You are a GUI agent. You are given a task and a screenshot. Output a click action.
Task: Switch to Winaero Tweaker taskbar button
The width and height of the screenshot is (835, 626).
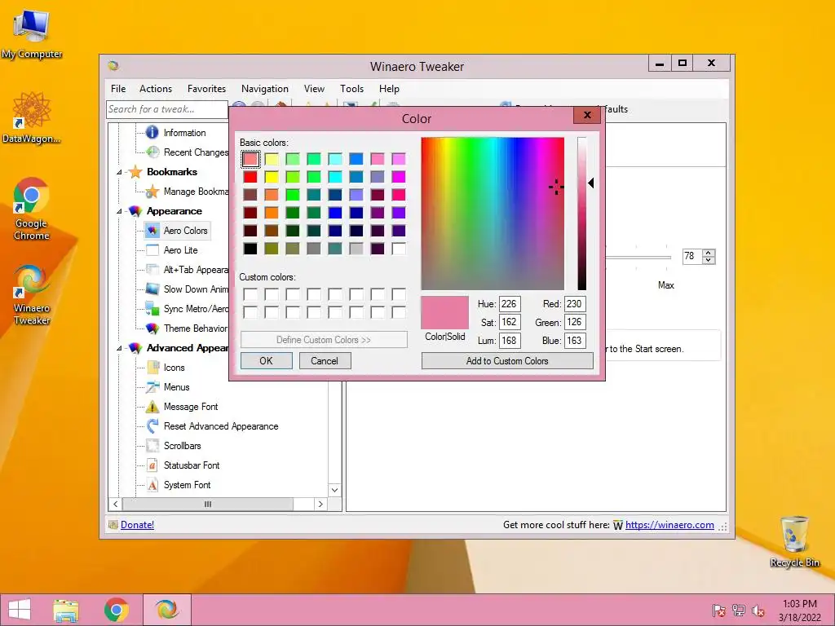click(x=167, y=610)
